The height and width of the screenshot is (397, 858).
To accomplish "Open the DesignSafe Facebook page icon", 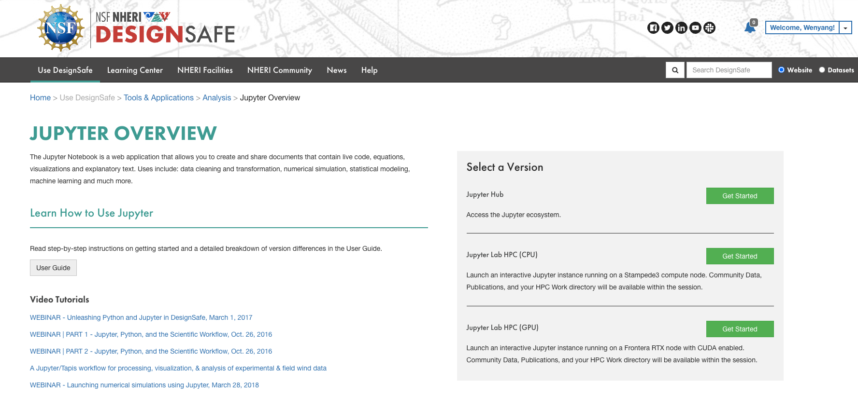I will click(653, 28).
